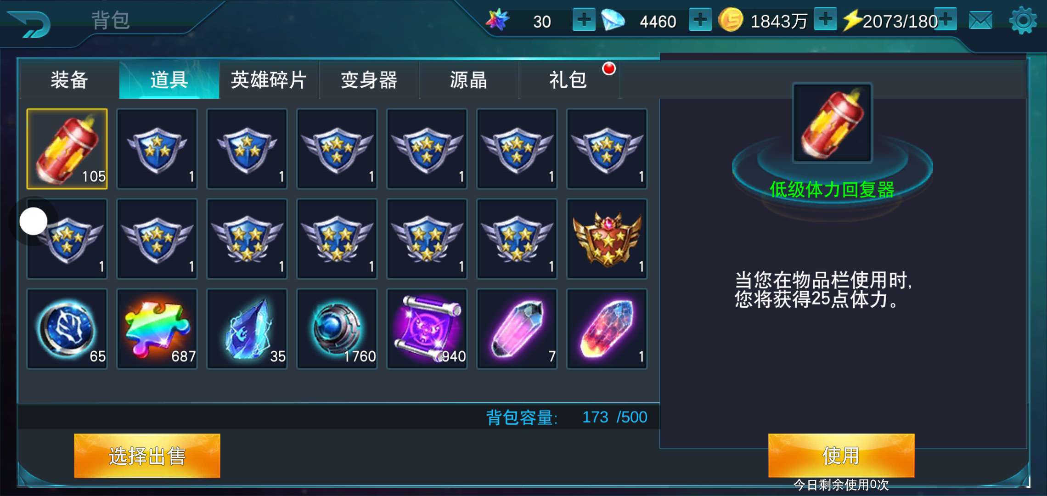Select the golden red star badge item
The height and width of the screenshot is (496, 1047).
[x=607, y=239]
